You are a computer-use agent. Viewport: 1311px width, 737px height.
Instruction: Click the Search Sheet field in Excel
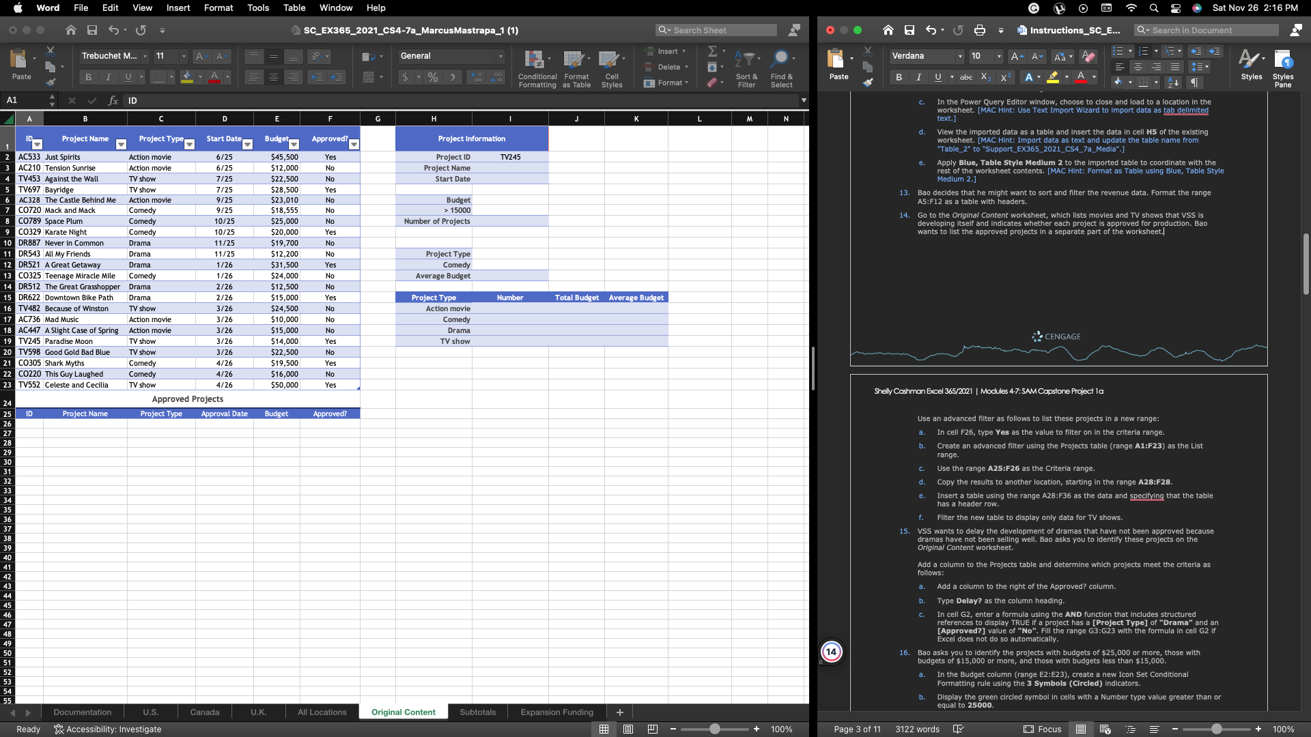click(x=716, y=30)
